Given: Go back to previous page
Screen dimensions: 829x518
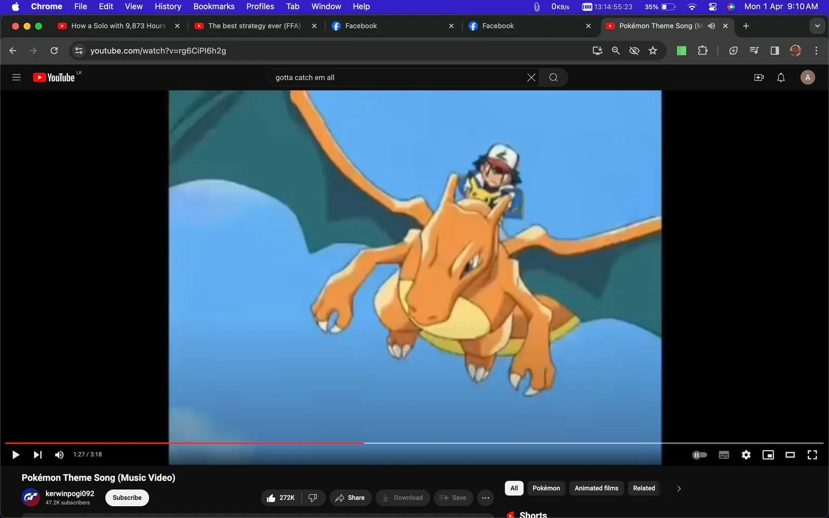Looking at the screenshot, I should [x=13, y=50].
